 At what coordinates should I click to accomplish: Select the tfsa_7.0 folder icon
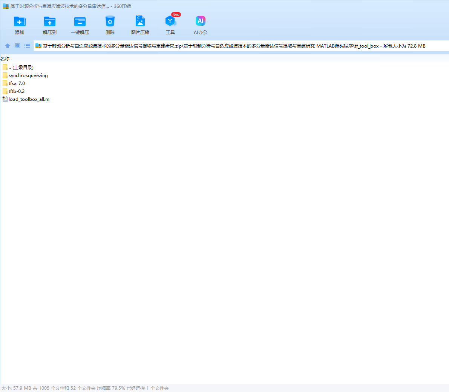point(5,83)
